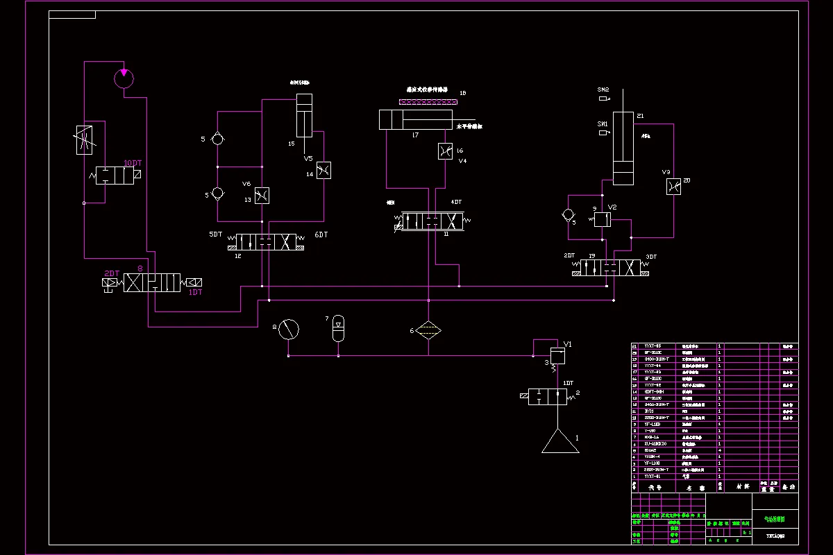The height and width of the screenshot is (555, 833).
Task: Click the accumulator symbol numbered 7
Action: [338, 328]
